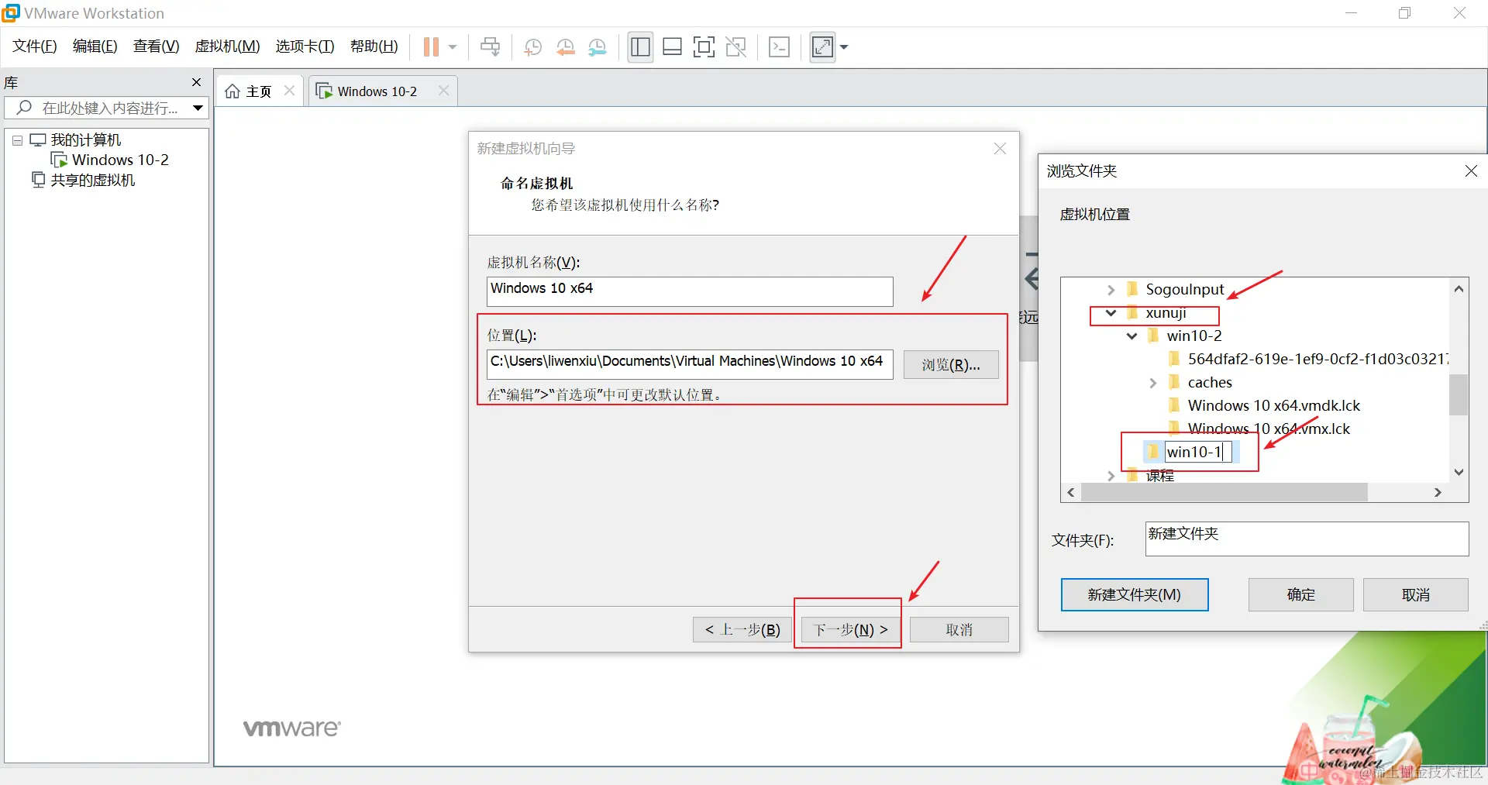This screenshot has width=1488, height=785.
Task: Click the send Ctrl+Alt+Del toolbar icon
Action: [490, 47]
